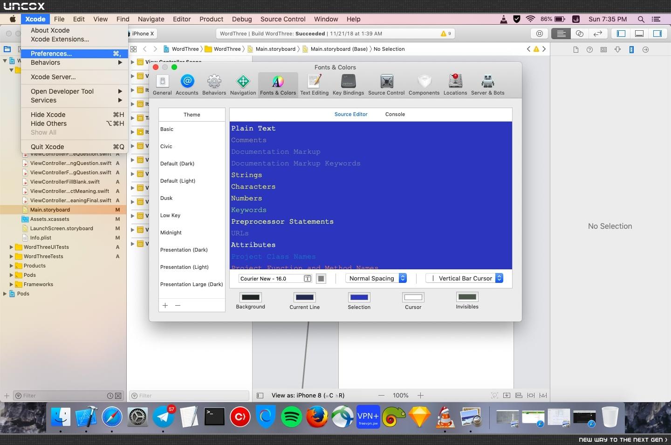Toggle the Debug area visibility
Viewport: 671px width, 445px height.
coord(639,34)
